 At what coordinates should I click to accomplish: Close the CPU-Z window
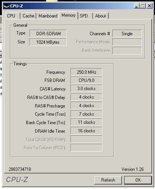(x=149, y=6)
